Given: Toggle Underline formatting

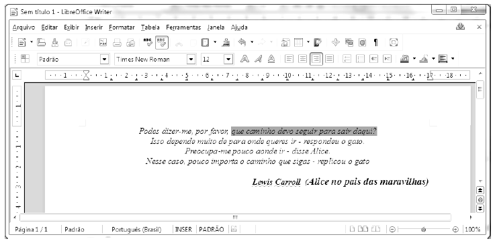Looking at the screenshot, I should [271, 59].
